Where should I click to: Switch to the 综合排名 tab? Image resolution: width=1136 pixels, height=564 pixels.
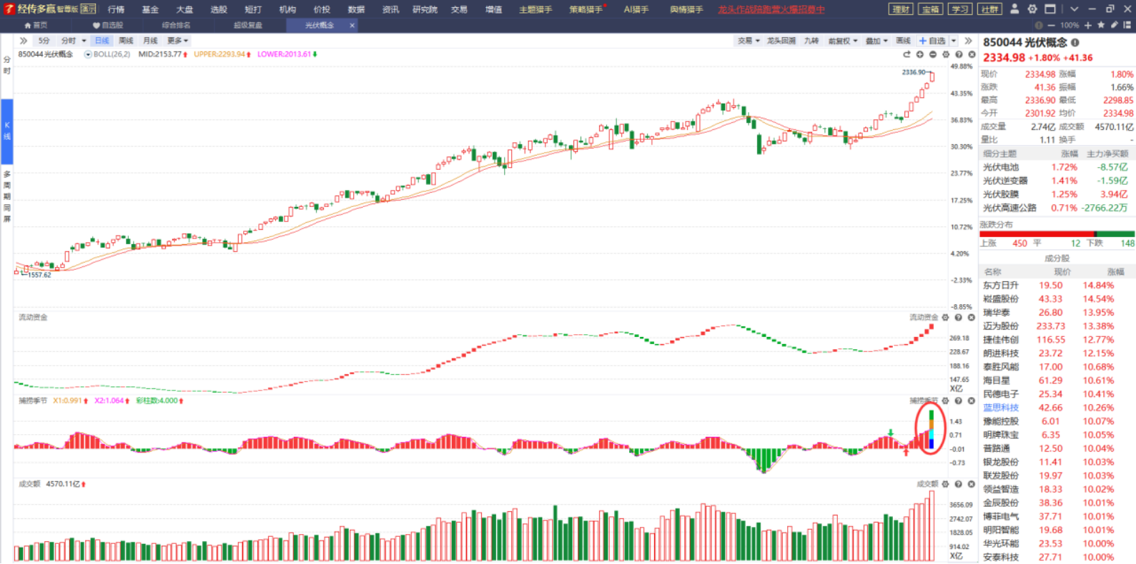(176, 25)
